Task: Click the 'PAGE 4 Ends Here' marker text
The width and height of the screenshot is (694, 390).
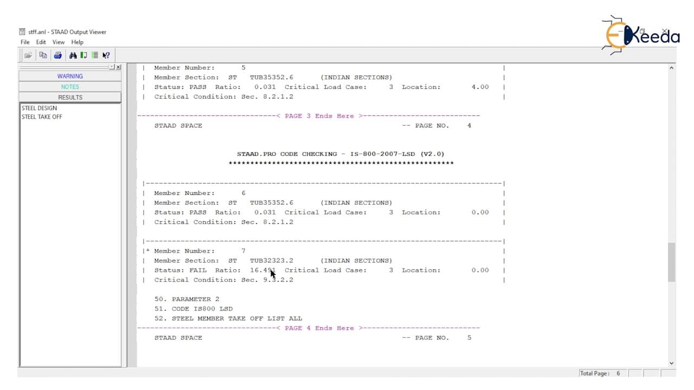Action: click(319, 328)
